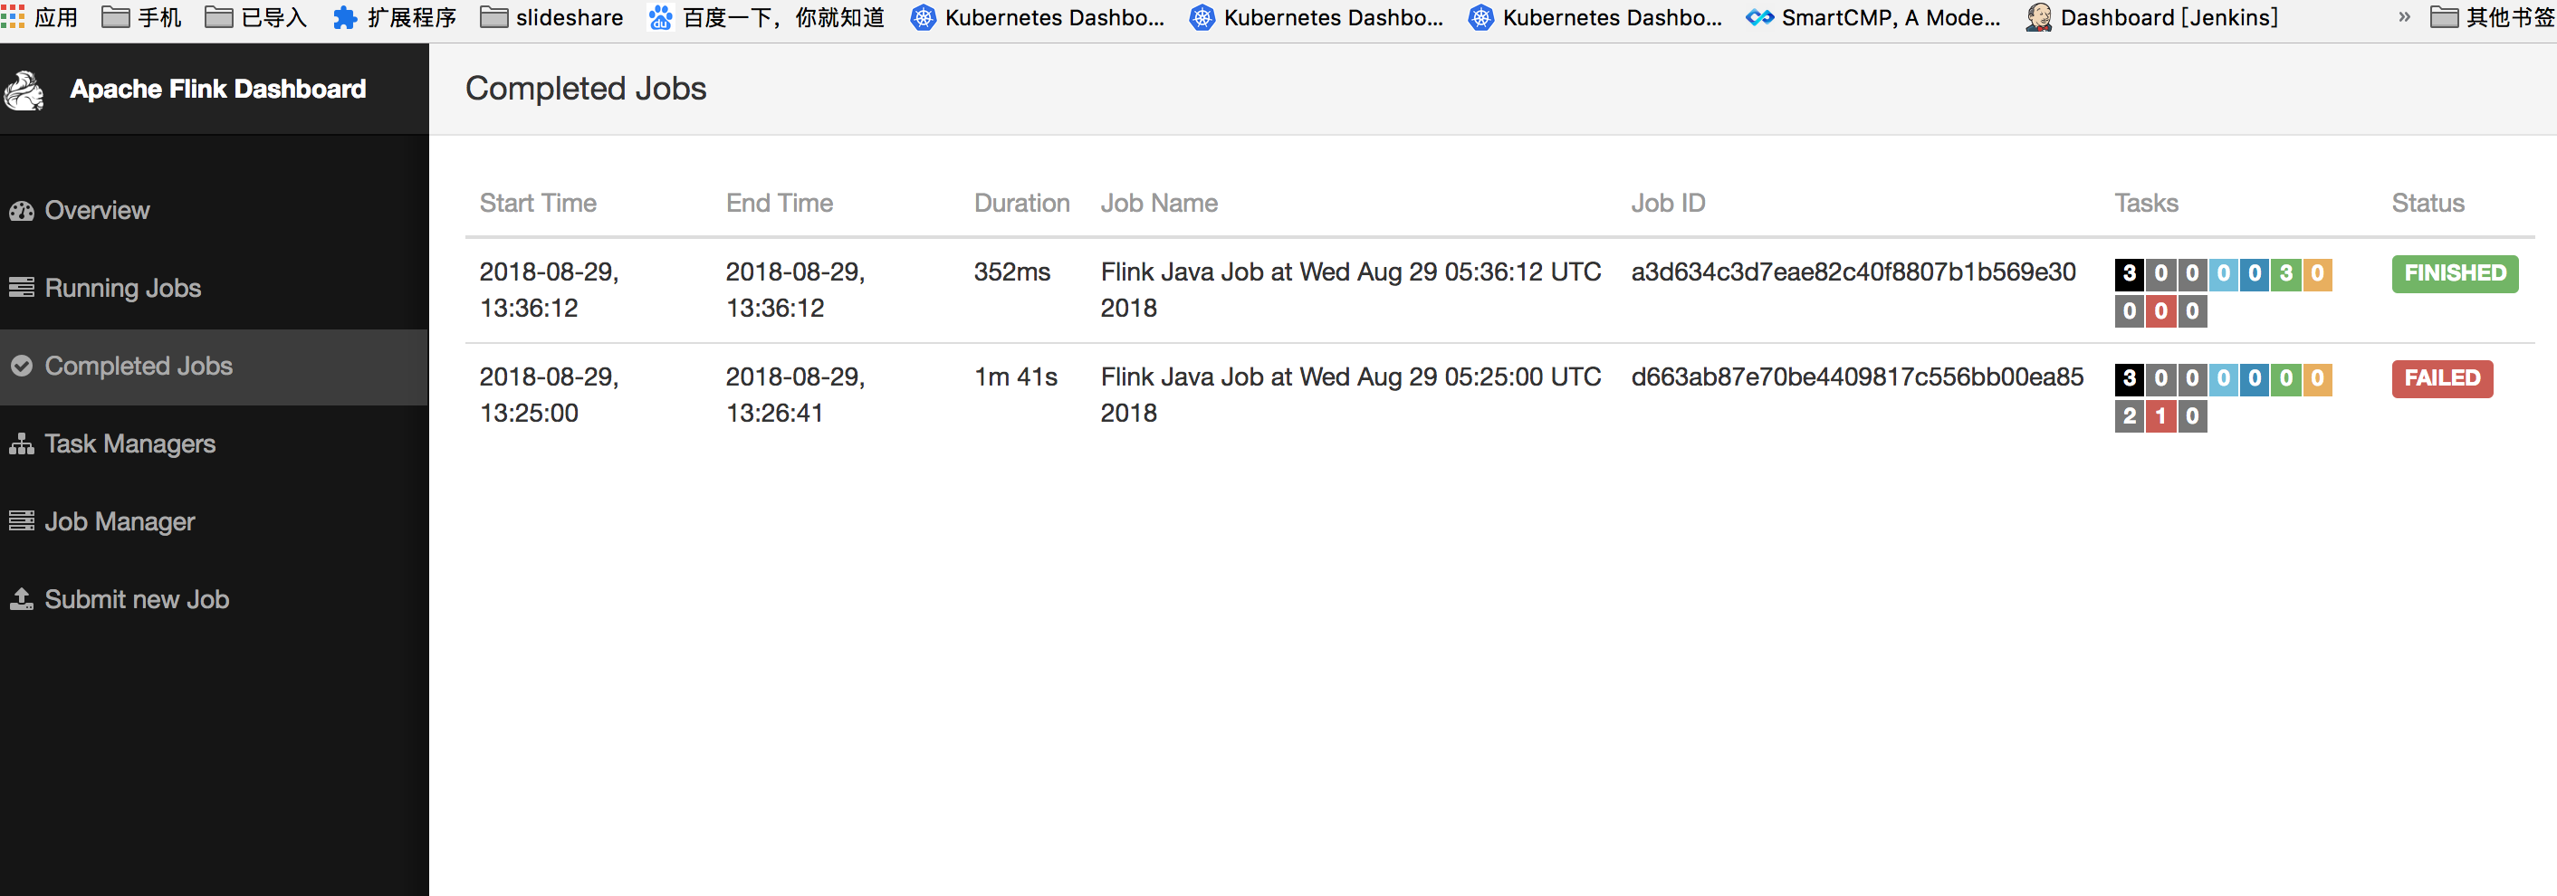This screenshot has width=2557, height=896.
Task: Click the Flink squirrel logo icon
Action: point(24,91)
